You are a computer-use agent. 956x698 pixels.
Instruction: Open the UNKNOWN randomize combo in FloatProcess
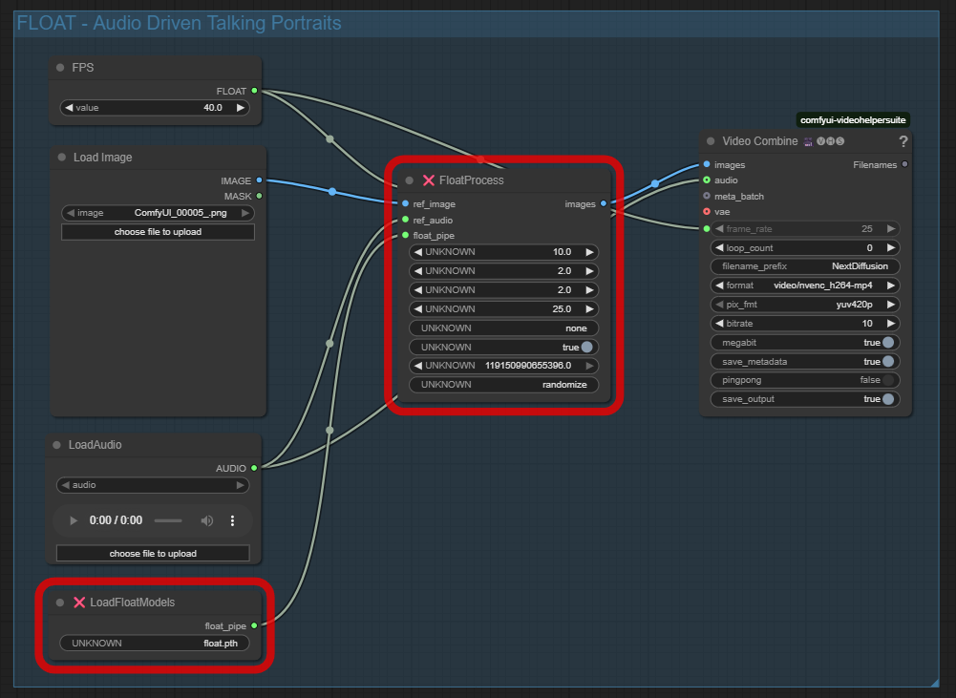[x=503, y=385]
